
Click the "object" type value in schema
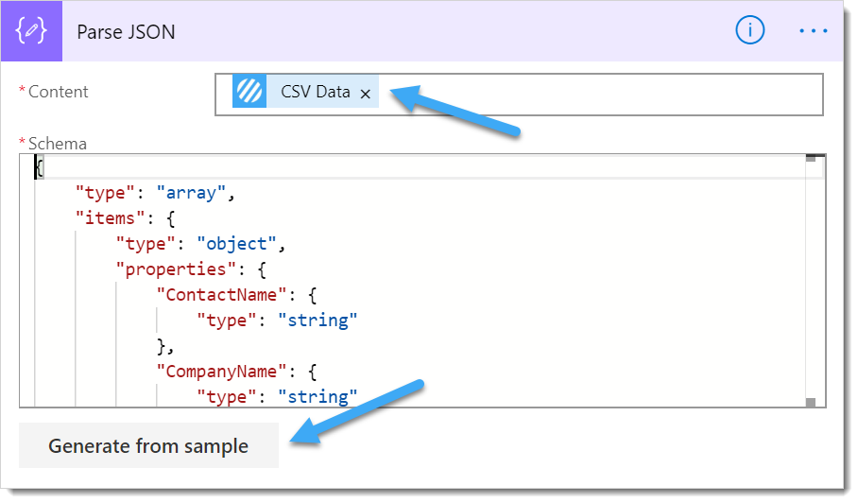(x=236, y=244)
